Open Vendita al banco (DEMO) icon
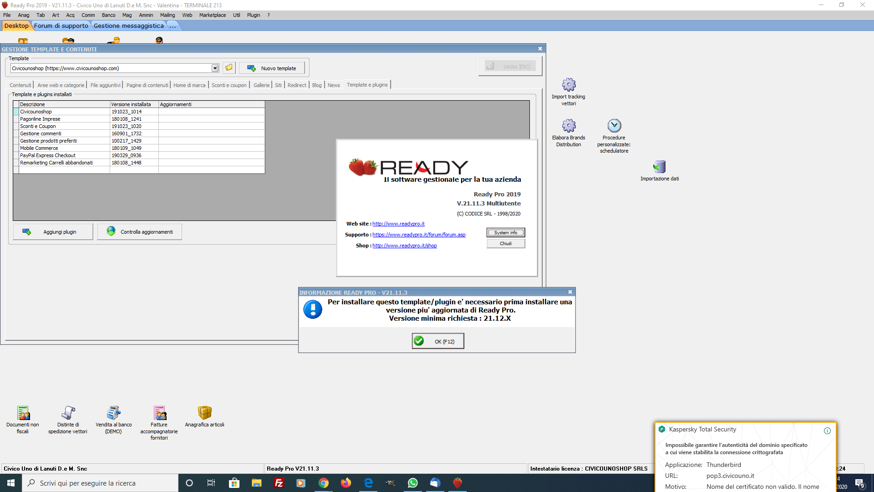Viewport: 874px width, 492px height. pyautogui.click(x=114, y=420)
